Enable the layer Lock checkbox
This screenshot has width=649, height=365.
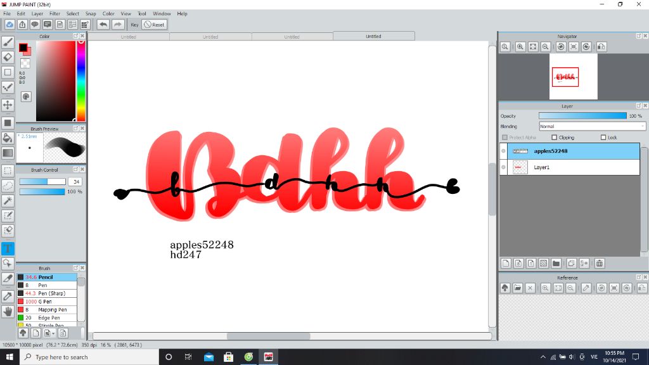603,138
